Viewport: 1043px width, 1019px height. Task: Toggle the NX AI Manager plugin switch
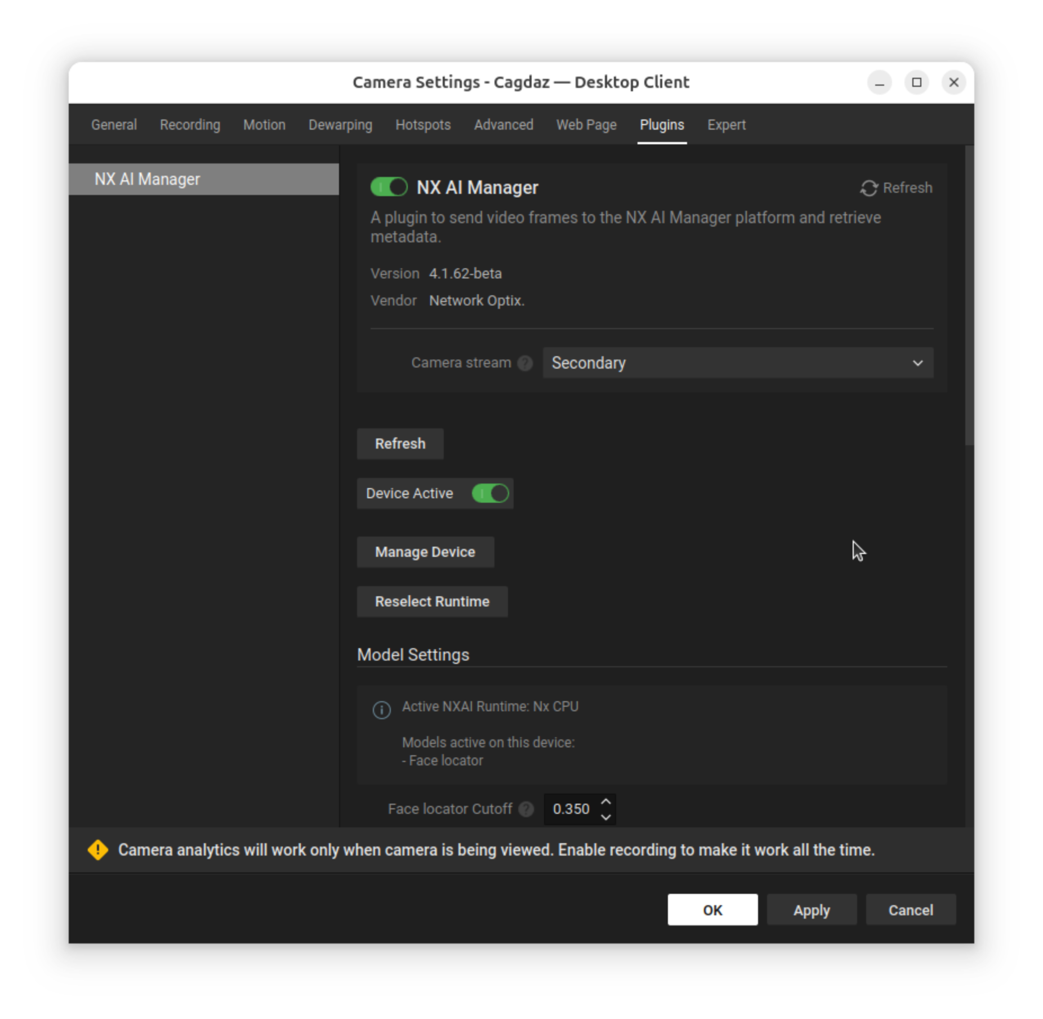(x=389, y=187)
